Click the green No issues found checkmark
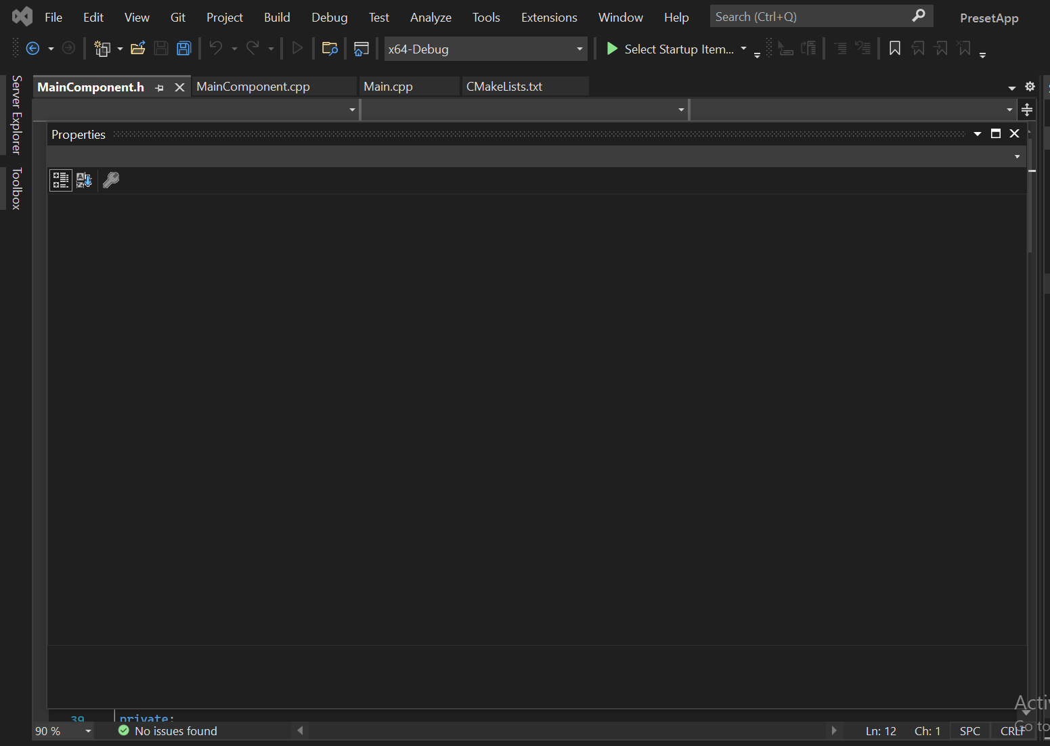Image resolution: width=1050 pixels, height=746 pixels. click(123, 730)
